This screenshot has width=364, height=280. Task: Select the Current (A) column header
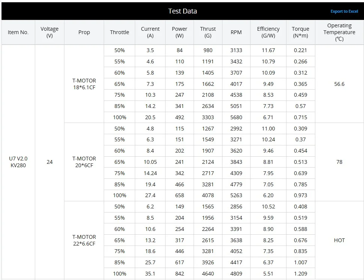[x=150, y=32]
